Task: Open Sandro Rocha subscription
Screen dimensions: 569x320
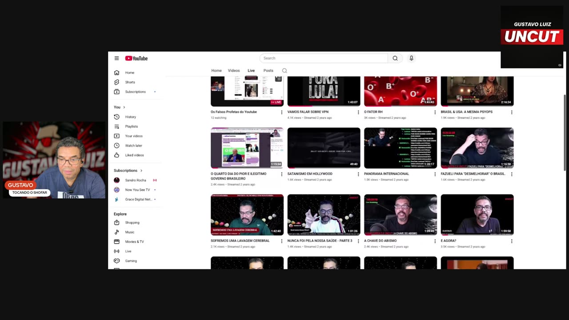Action: point(135,180)
